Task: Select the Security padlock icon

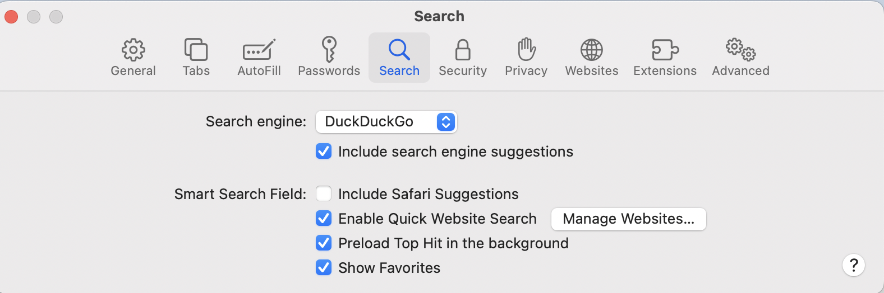Action: click(x=462, y=57)
